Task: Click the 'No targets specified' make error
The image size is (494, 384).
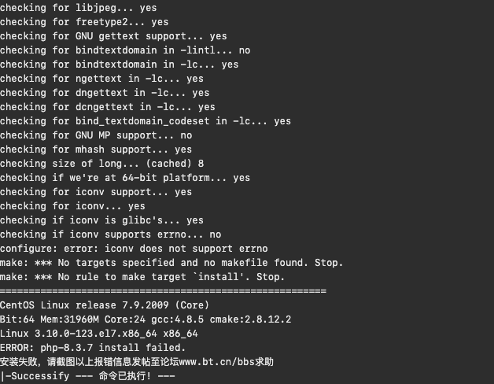Action: (171, 263)
